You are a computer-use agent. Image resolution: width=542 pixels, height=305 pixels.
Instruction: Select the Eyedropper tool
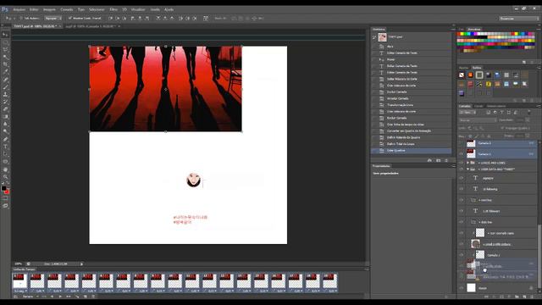pos(5,71)
